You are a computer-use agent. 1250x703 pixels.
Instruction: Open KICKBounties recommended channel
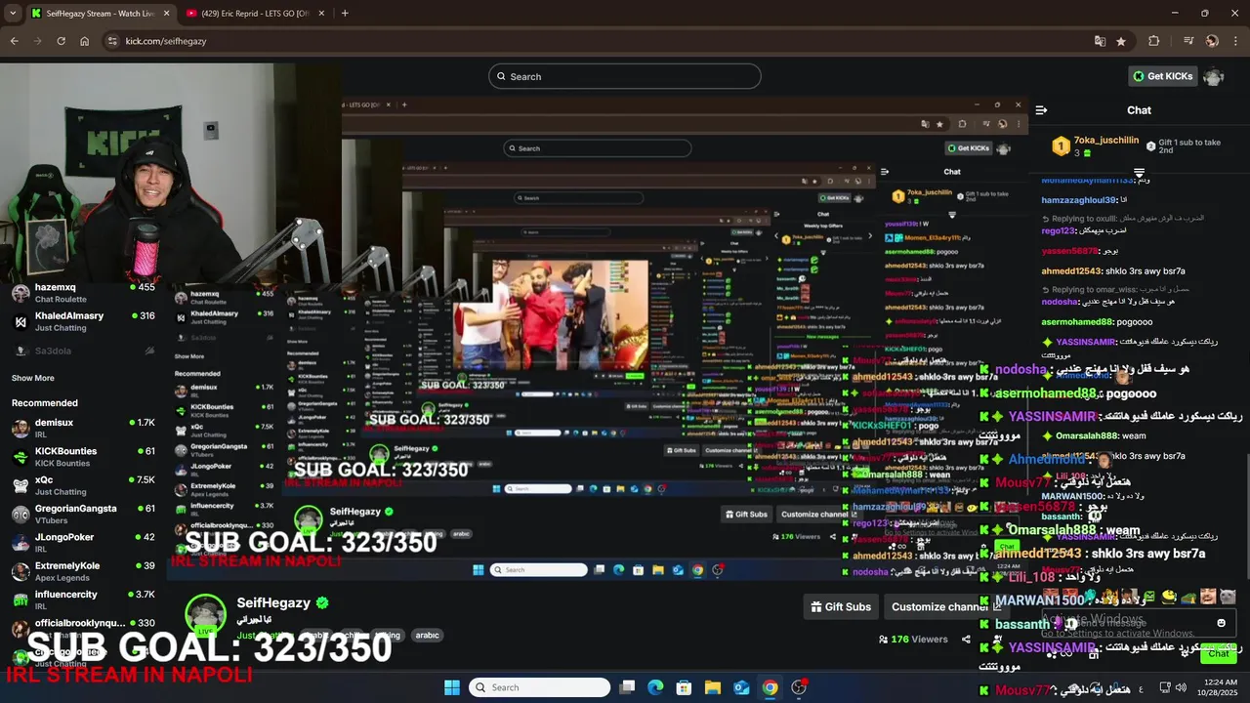(x=83, y=456)
